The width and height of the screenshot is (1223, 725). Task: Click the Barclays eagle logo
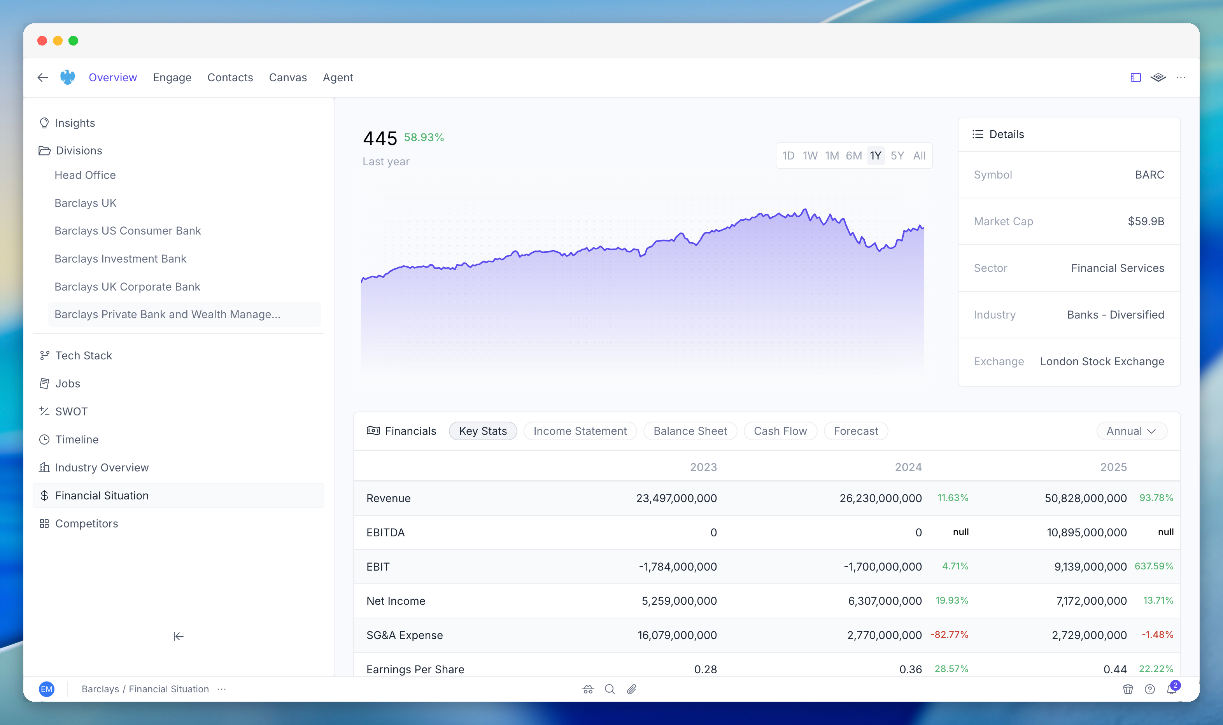(x=67, y=77)
